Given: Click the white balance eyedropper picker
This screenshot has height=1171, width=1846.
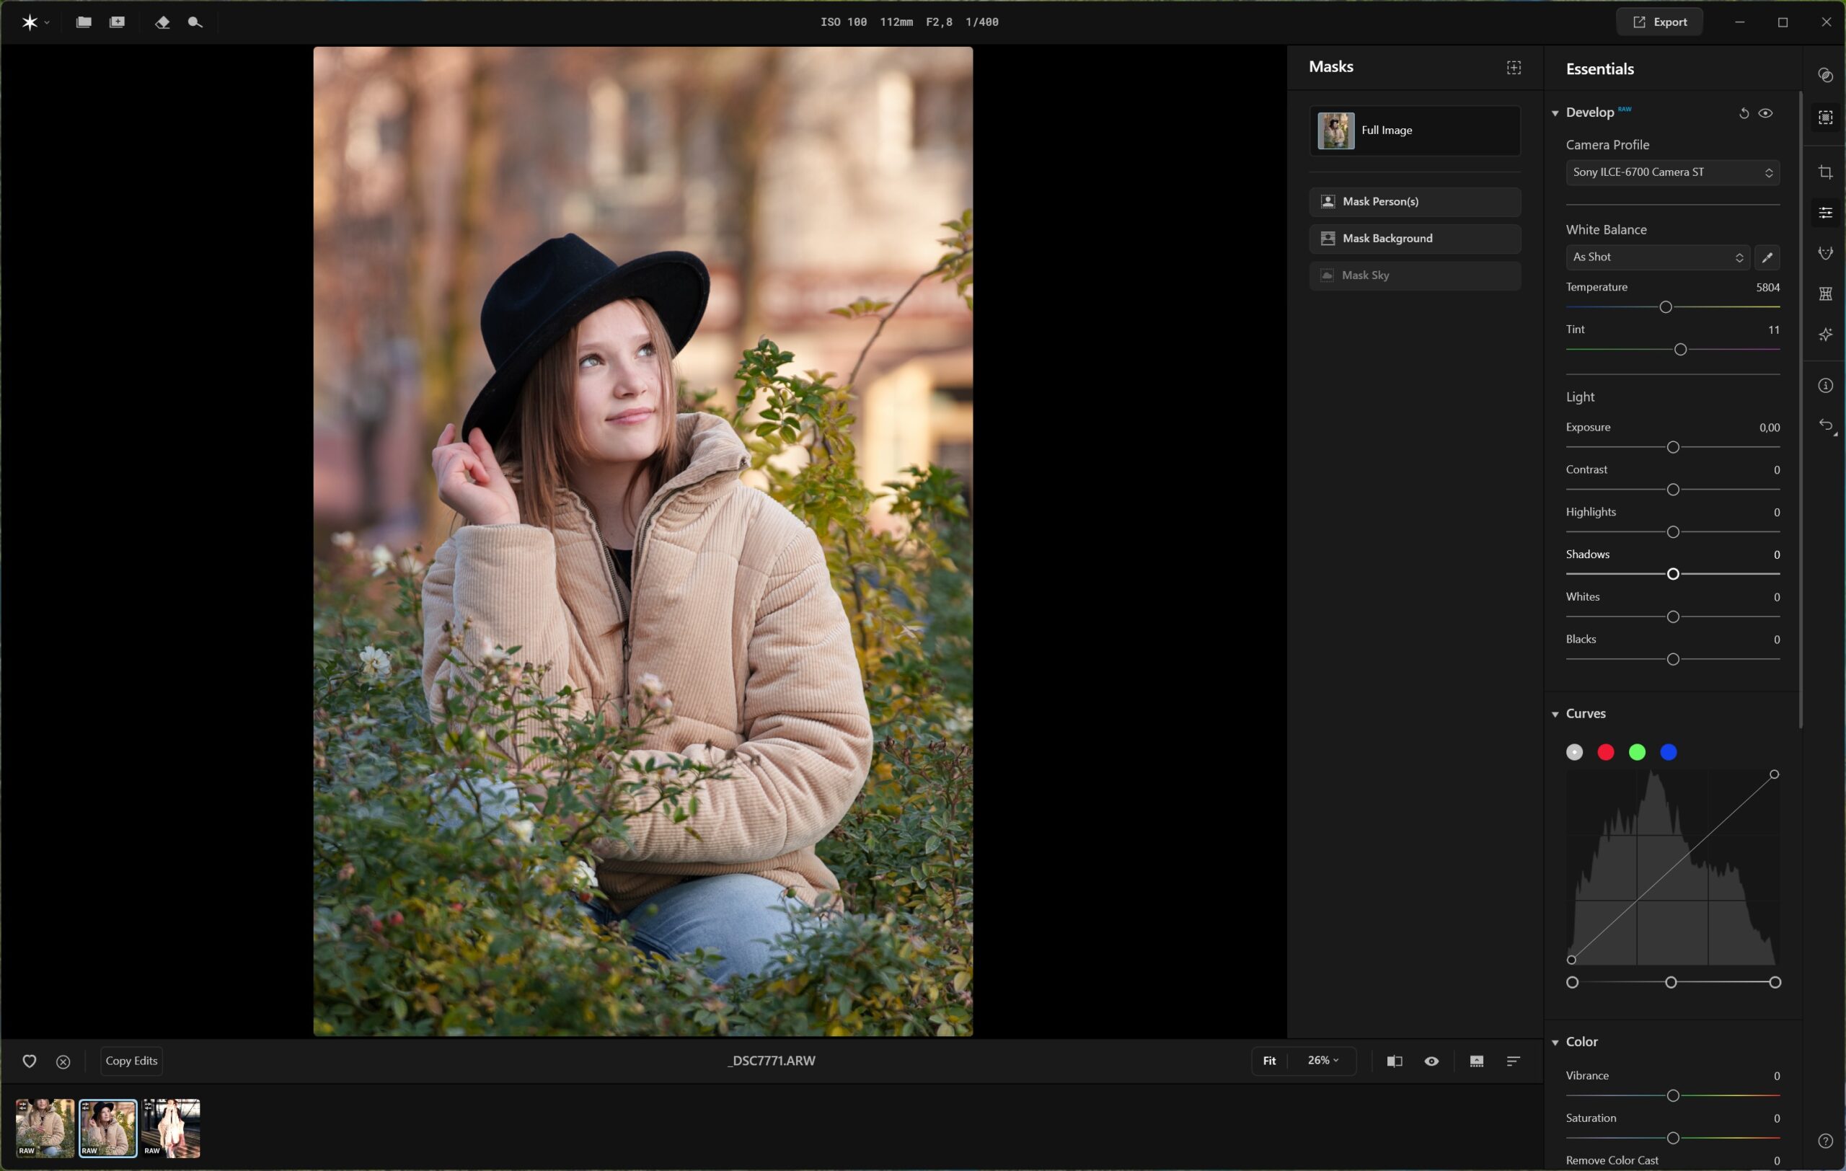Looking at the screenshot, I should coord(1767,257).
